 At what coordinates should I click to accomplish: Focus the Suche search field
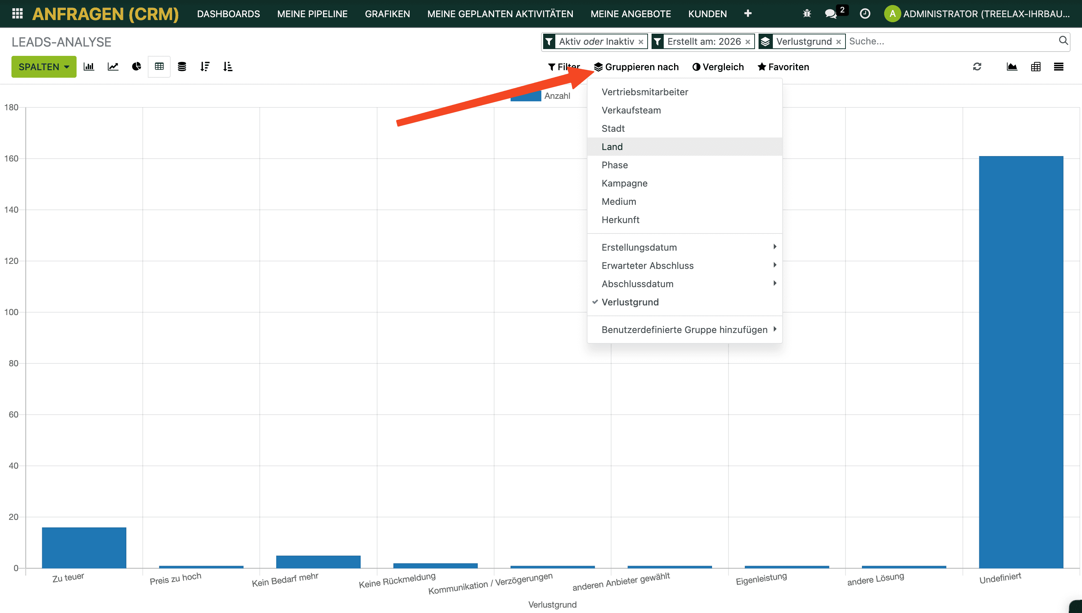(951, 41)
